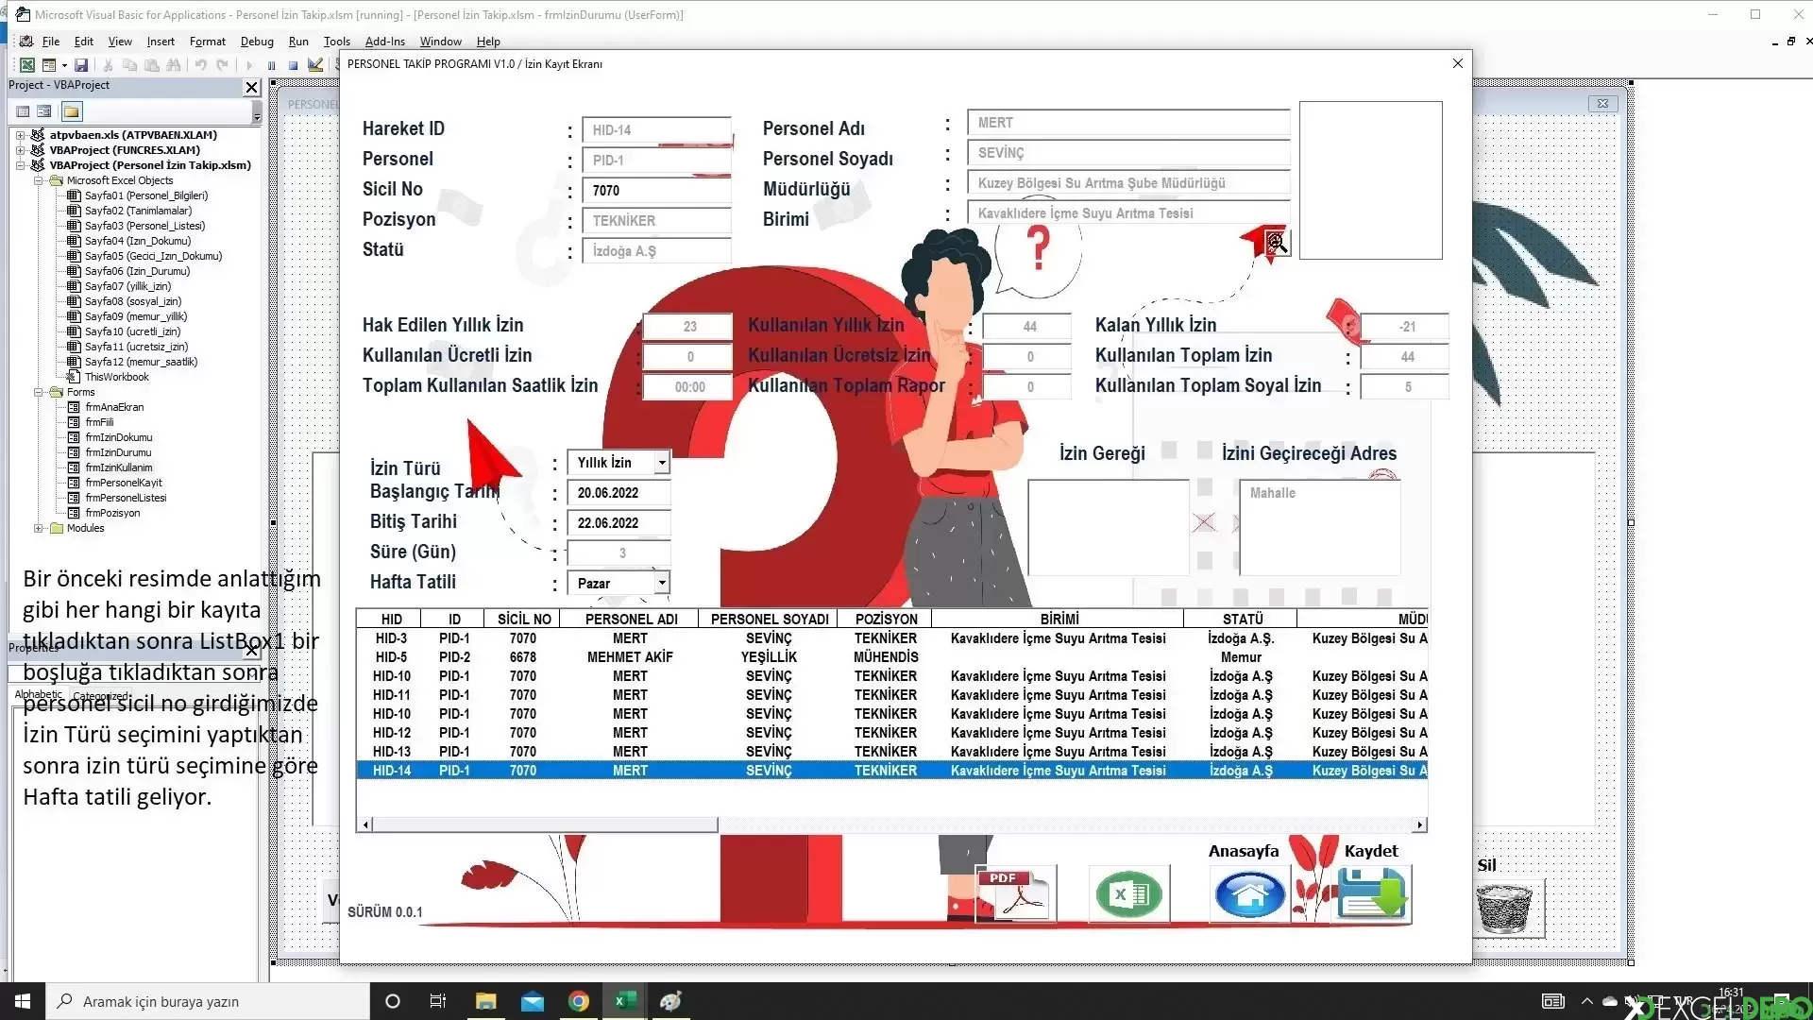The image size is (1813, 1020).
Task: Click the list horizontal scrollbar thumb
Action: [x=545, y=825]
